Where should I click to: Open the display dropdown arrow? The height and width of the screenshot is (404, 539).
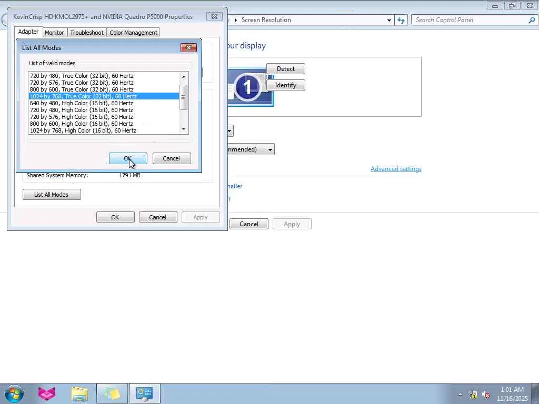pos(229,131)
